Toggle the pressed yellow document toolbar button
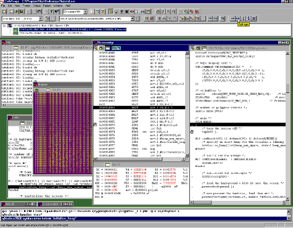 pos(111,12)
